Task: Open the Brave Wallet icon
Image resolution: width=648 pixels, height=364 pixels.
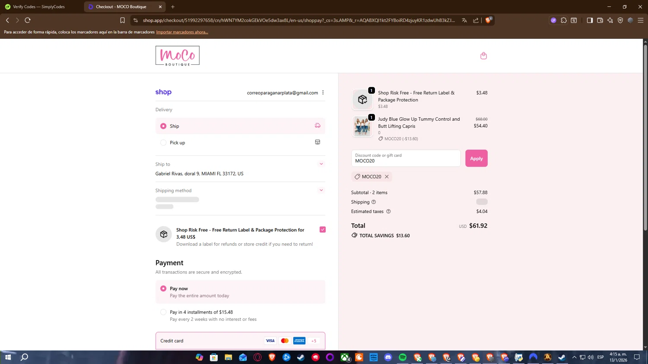Action: point(600,20)
